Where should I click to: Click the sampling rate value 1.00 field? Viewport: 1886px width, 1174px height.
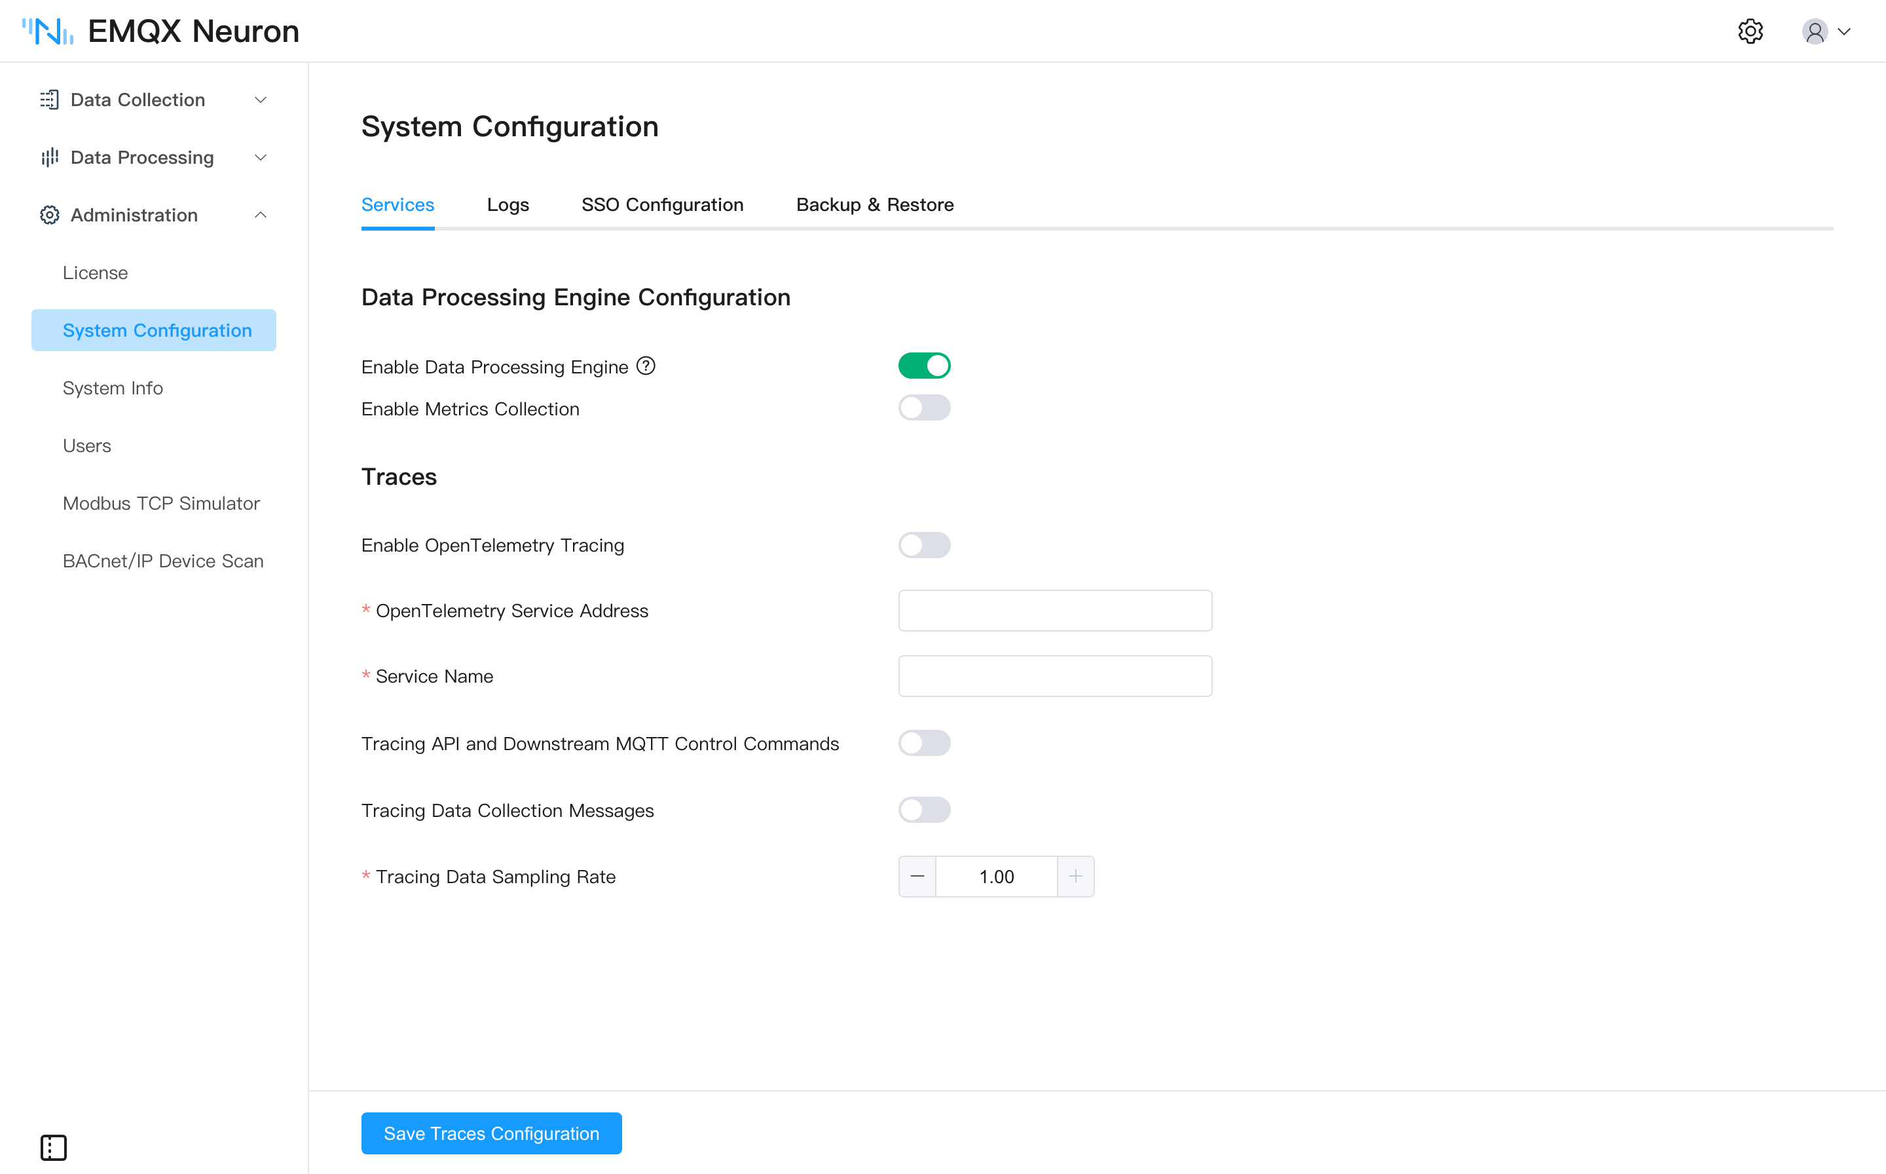997,877
